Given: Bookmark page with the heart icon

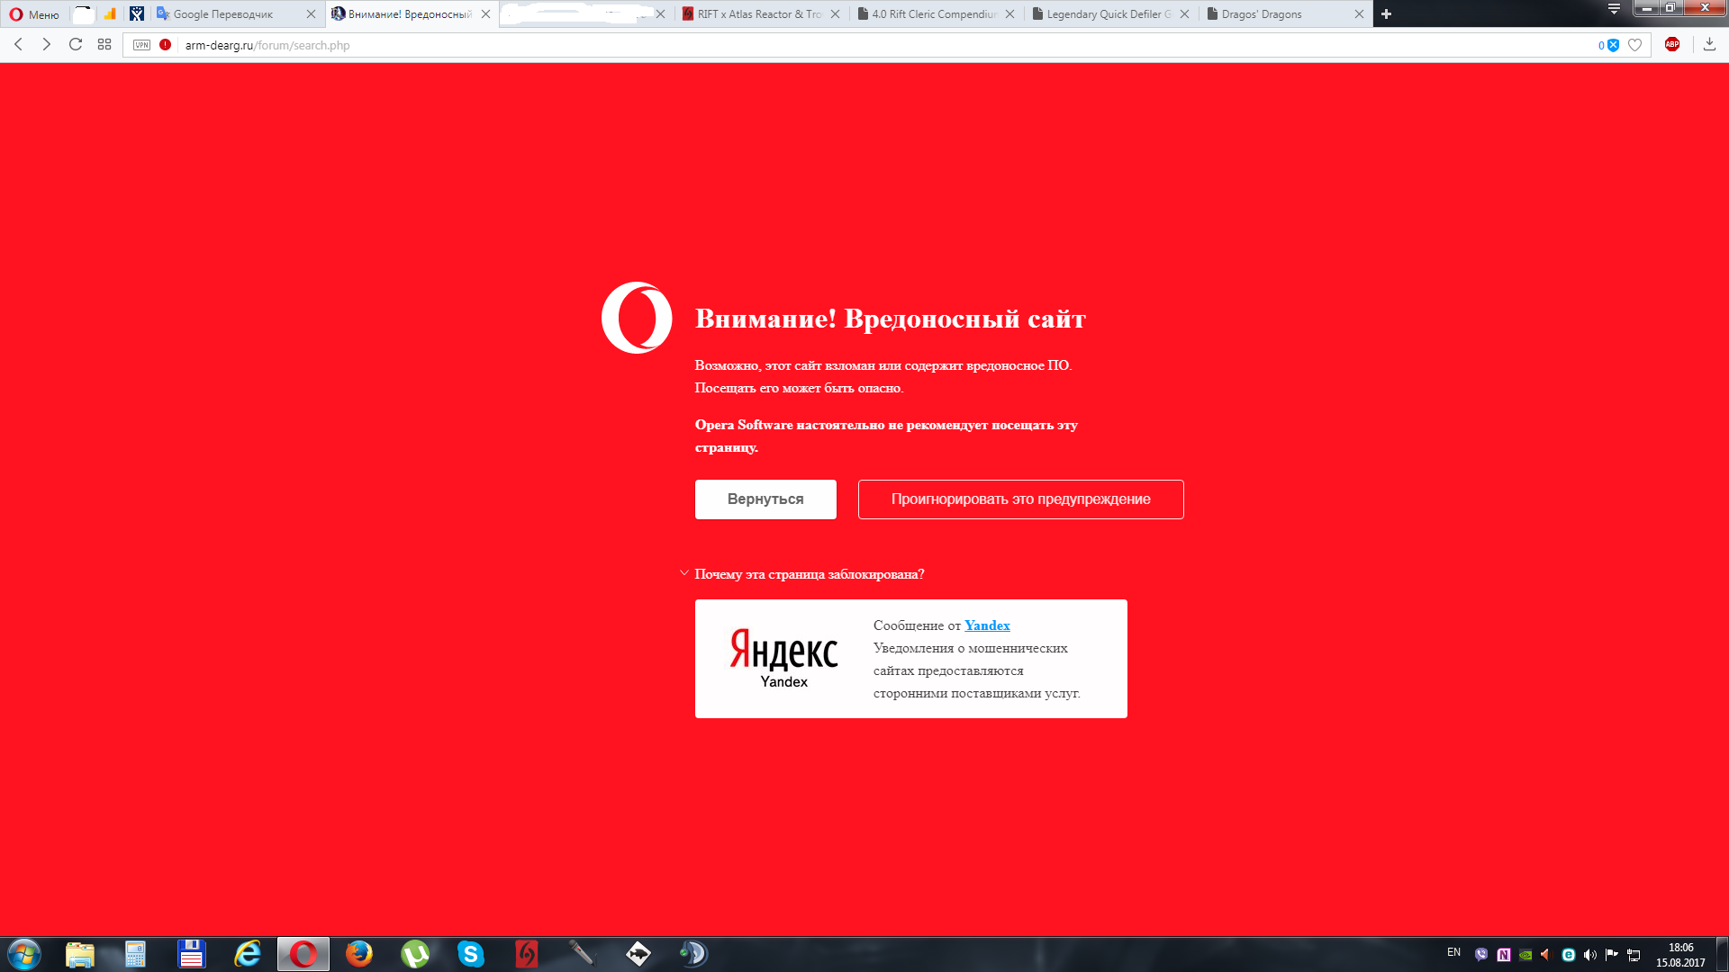Looking at the screenshot, I should point(1635,45).
